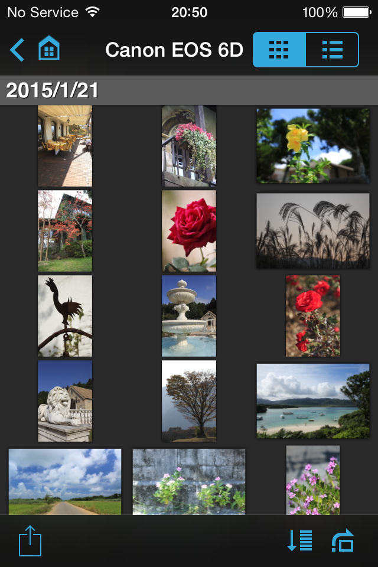This screenshot has width=378, height=567.
Task: Open the restaurant terrace photo
Action: [65, 146]
